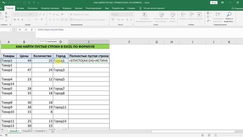
Task: Click the formula bar text =ЕПУСТО(A4:D4)=ИСТИНА
Action: 50,30
